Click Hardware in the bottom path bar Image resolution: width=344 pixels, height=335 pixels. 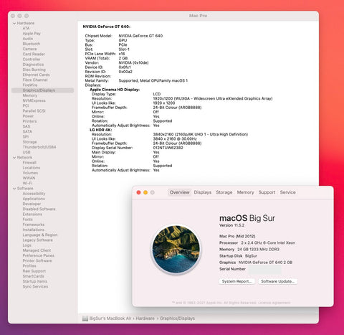tap(145, 319)
